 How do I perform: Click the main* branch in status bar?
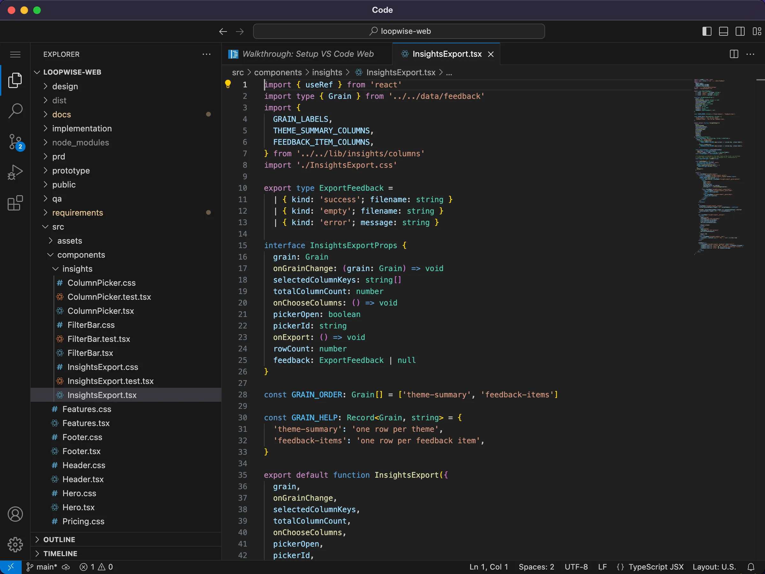[42, 567]
